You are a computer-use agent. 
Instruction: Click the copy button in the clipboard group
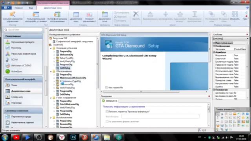(122, 13)
